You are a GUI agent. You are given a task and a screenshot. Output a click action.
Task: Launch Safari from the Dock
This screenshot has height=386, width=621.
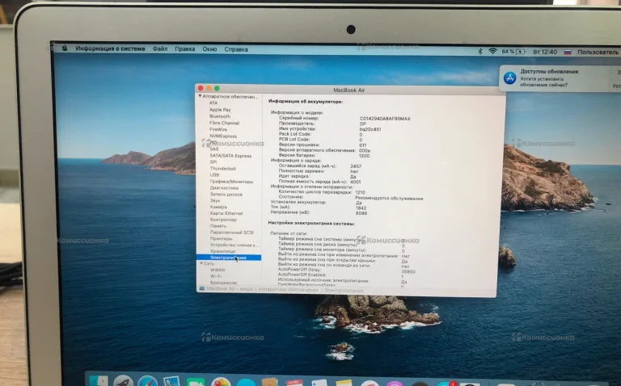pos(148,381)
